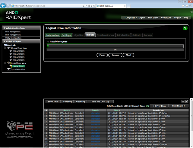Click Save and Clear Log button

click(100, 101)
